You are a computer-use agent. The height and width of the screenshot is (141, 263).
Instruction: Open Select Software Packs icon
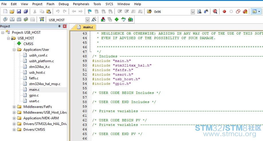pos(123,19)
